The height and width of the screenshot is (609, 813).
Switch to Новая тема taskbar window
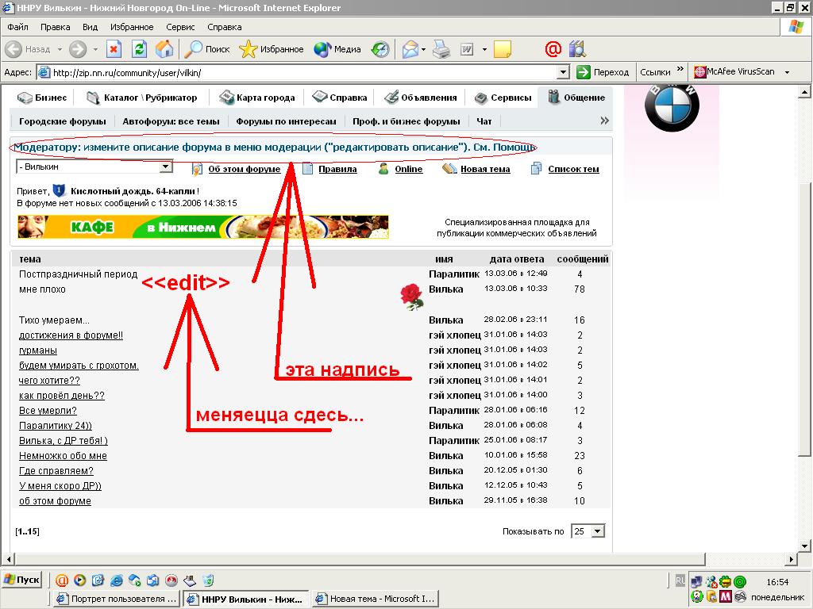375,599
